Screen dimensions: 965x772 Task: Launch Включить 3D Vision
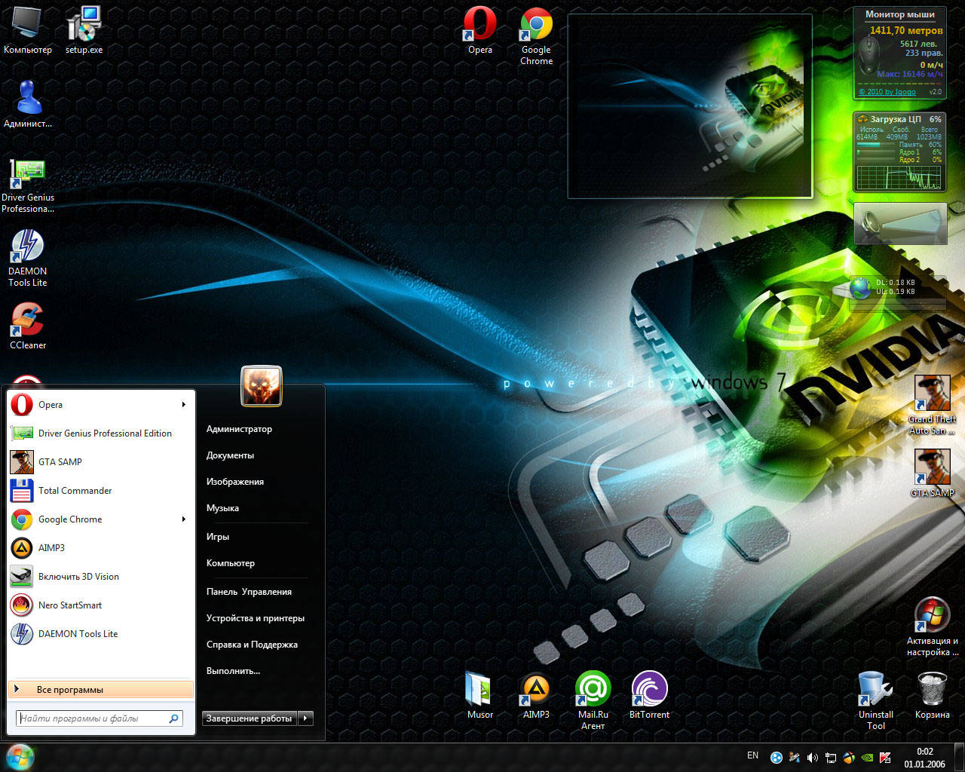click(101, 577)
